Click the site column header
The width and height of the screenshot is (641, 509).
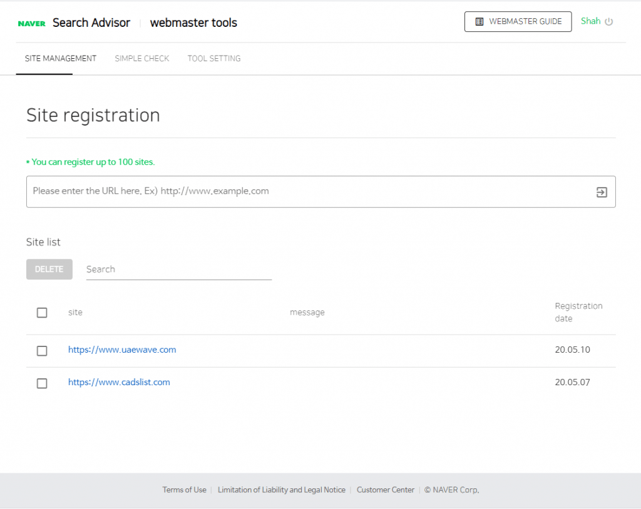click(75, 313)
